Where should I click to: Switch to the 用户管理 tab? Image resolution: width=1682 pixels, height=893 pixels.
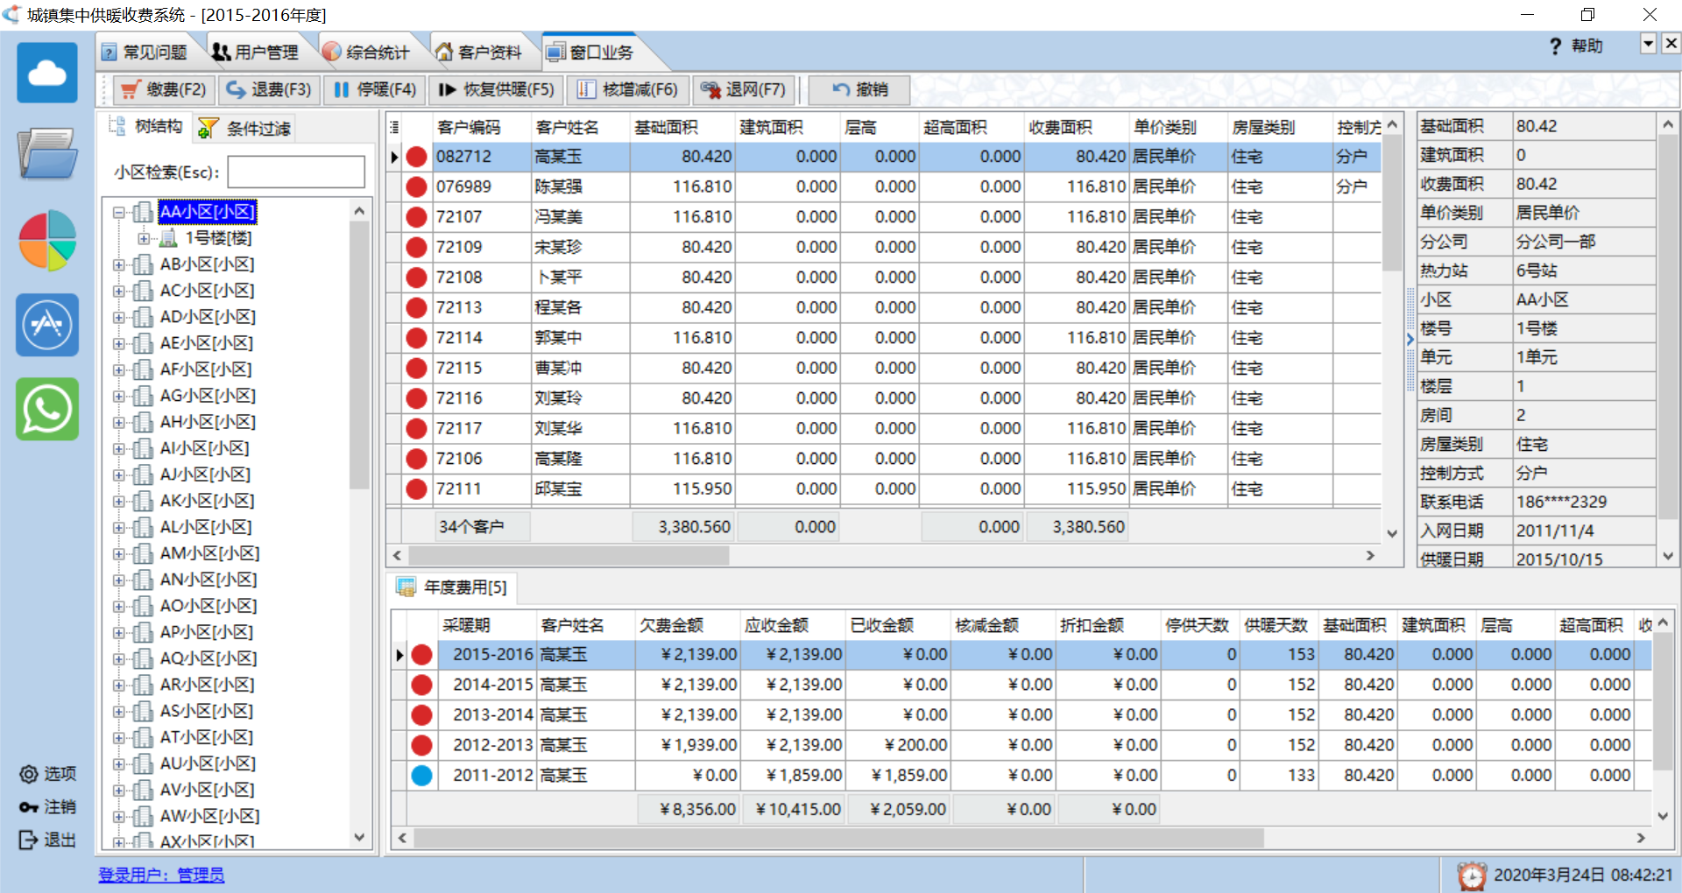pos(259,51)
